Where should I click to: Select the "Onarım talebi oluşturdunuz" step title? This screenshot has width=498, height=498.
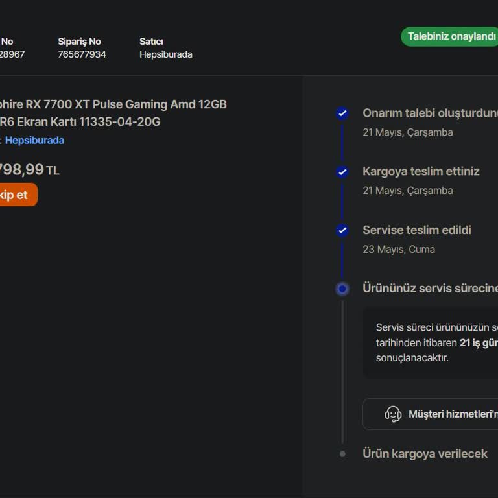[429, 113]
